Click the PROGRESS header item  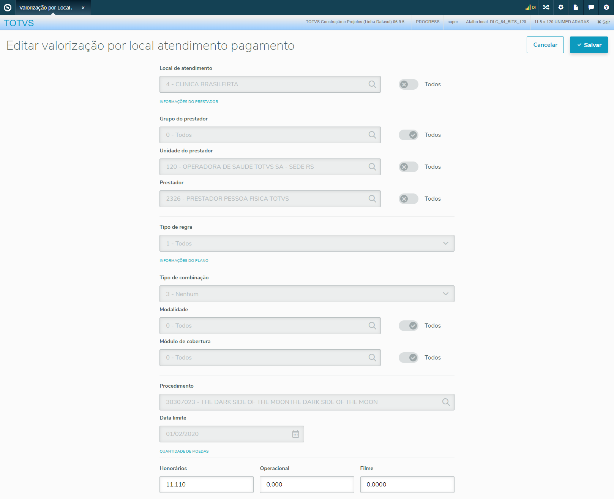click(428, 22)
